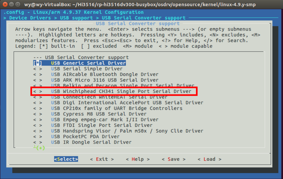Select USB FTDI Single Port Serial Driver text
This screenshot has width=283, height=179.
102,125
